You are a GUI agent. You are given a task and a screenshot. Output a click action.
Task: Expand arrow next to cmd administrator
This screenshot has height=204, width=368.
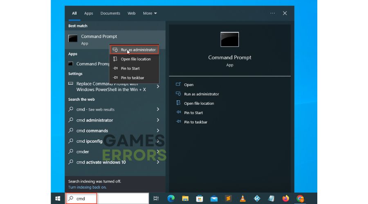[x=158, y=120]
